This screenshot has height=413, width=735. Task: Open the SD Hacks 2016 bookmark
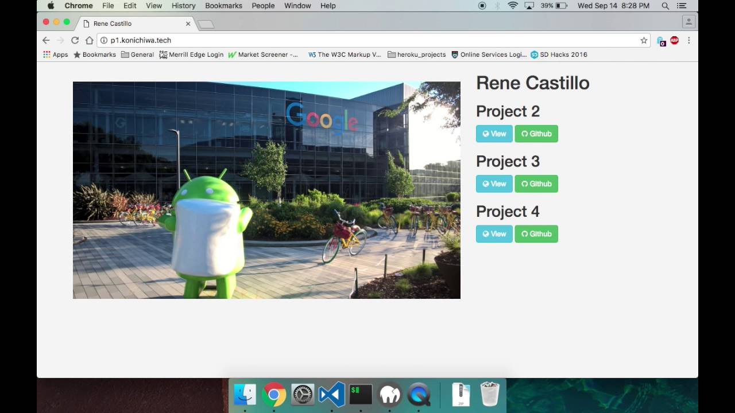click(559, 54)
